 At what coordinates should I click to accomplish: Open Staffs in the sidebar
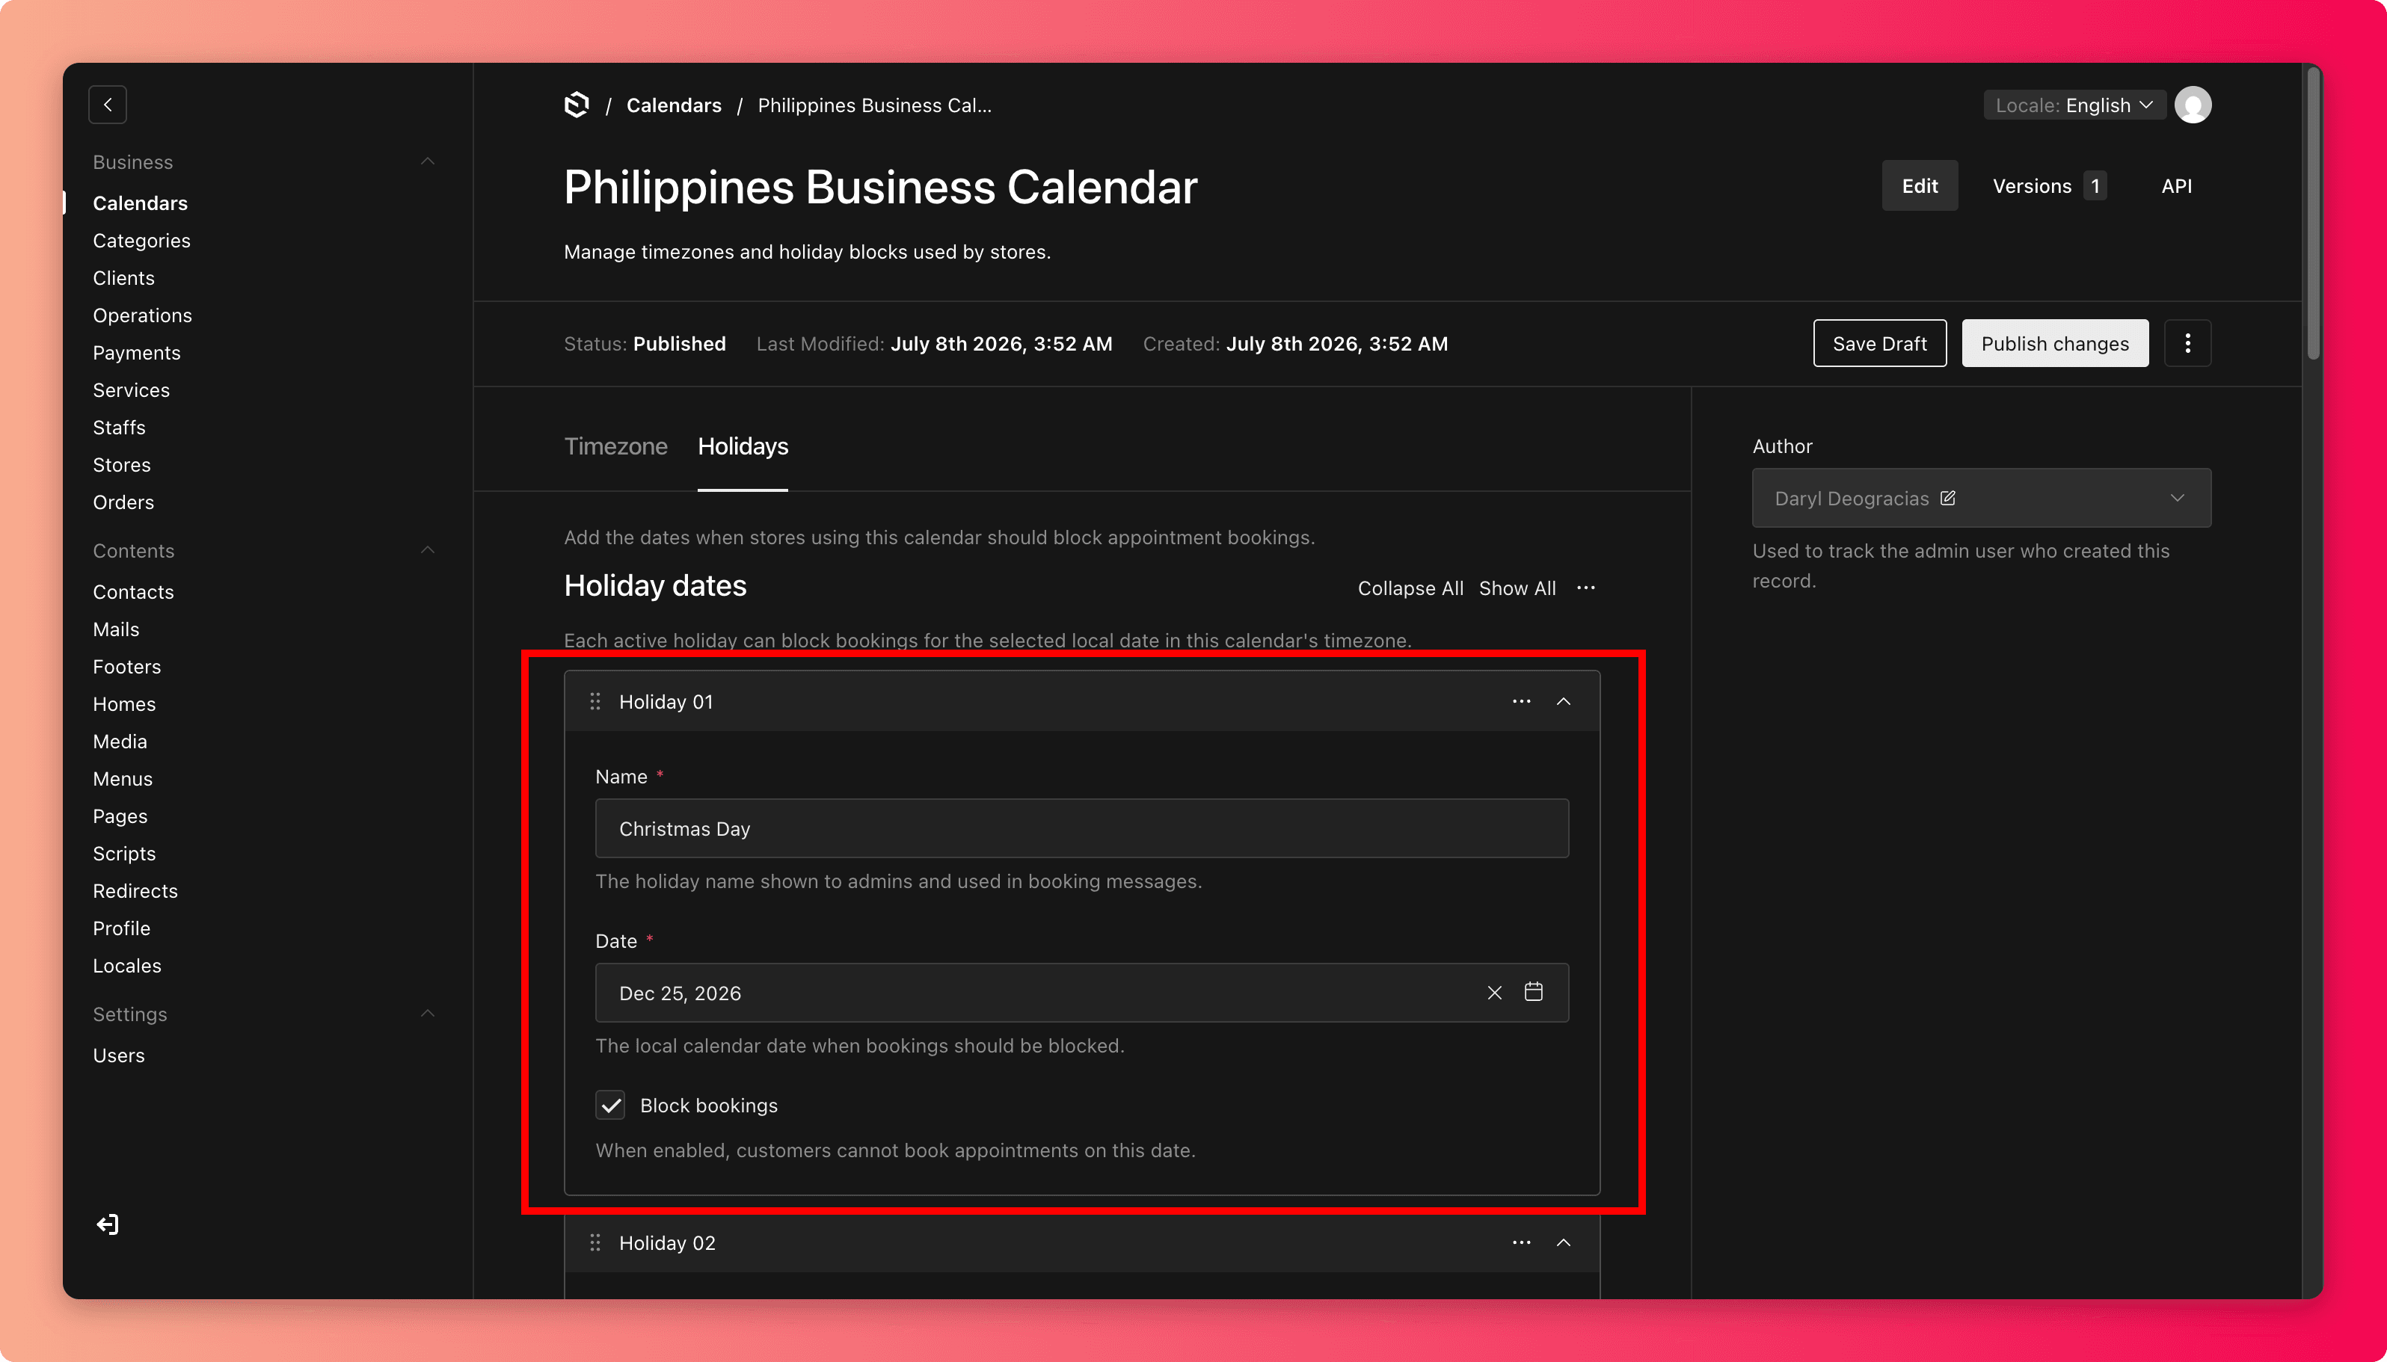click(119, 428)
